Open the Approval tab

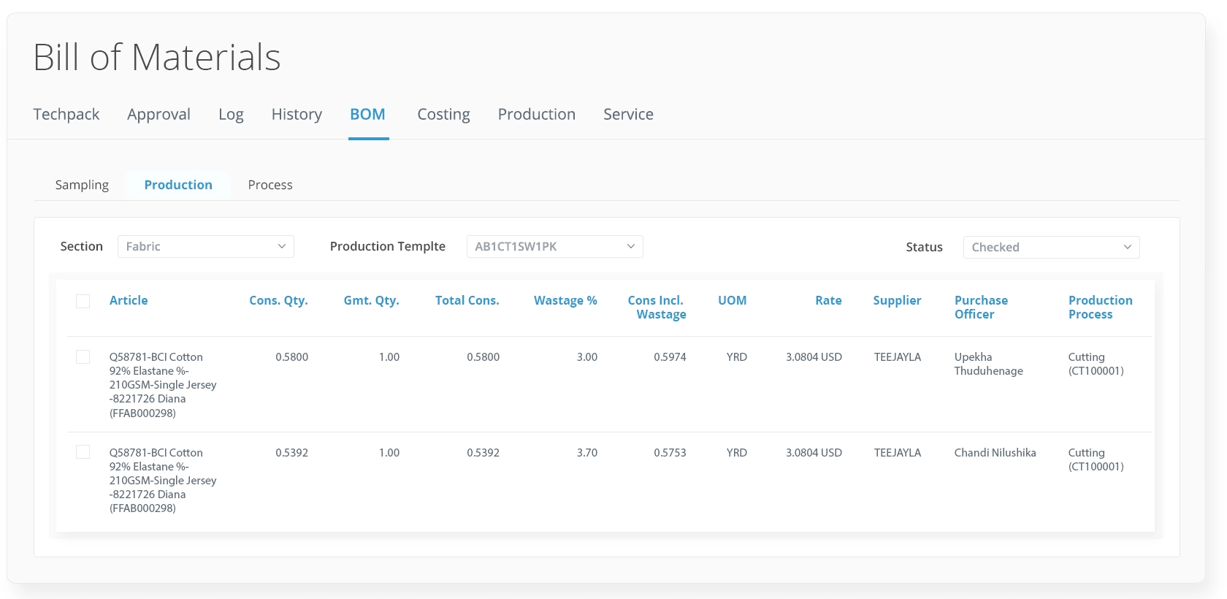click(x=158, y=115)
